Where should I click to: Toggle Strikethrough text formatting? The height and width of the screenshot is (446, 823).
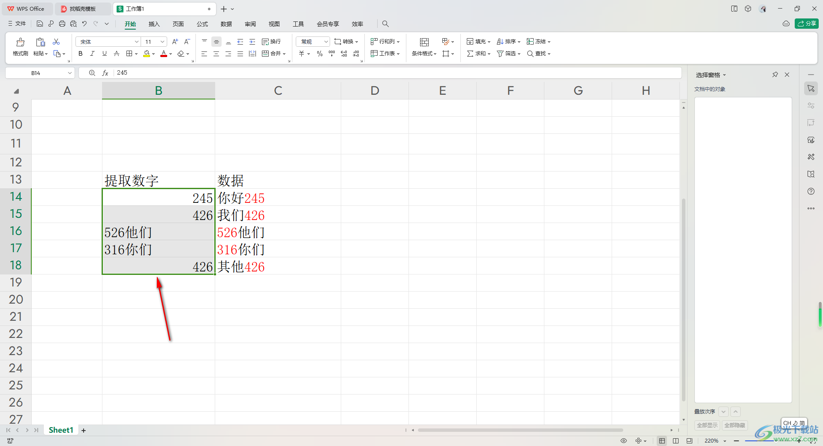point(117,54)
